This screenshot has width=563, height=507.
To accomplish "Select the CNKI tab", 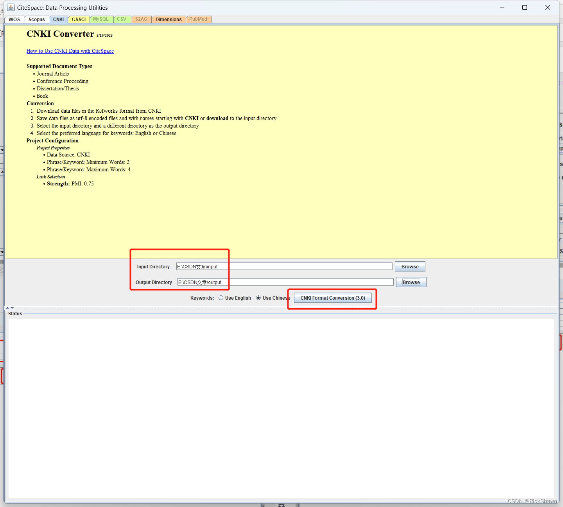I will click(x=58, y=20).
